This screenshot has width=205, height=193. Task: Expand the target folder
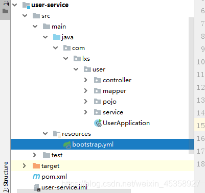25,166
